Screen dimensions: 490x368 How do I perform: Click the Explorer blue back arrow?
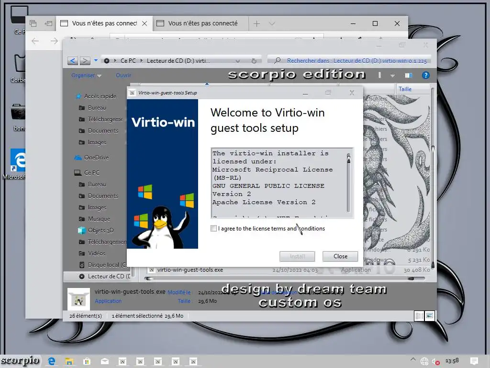73,61
